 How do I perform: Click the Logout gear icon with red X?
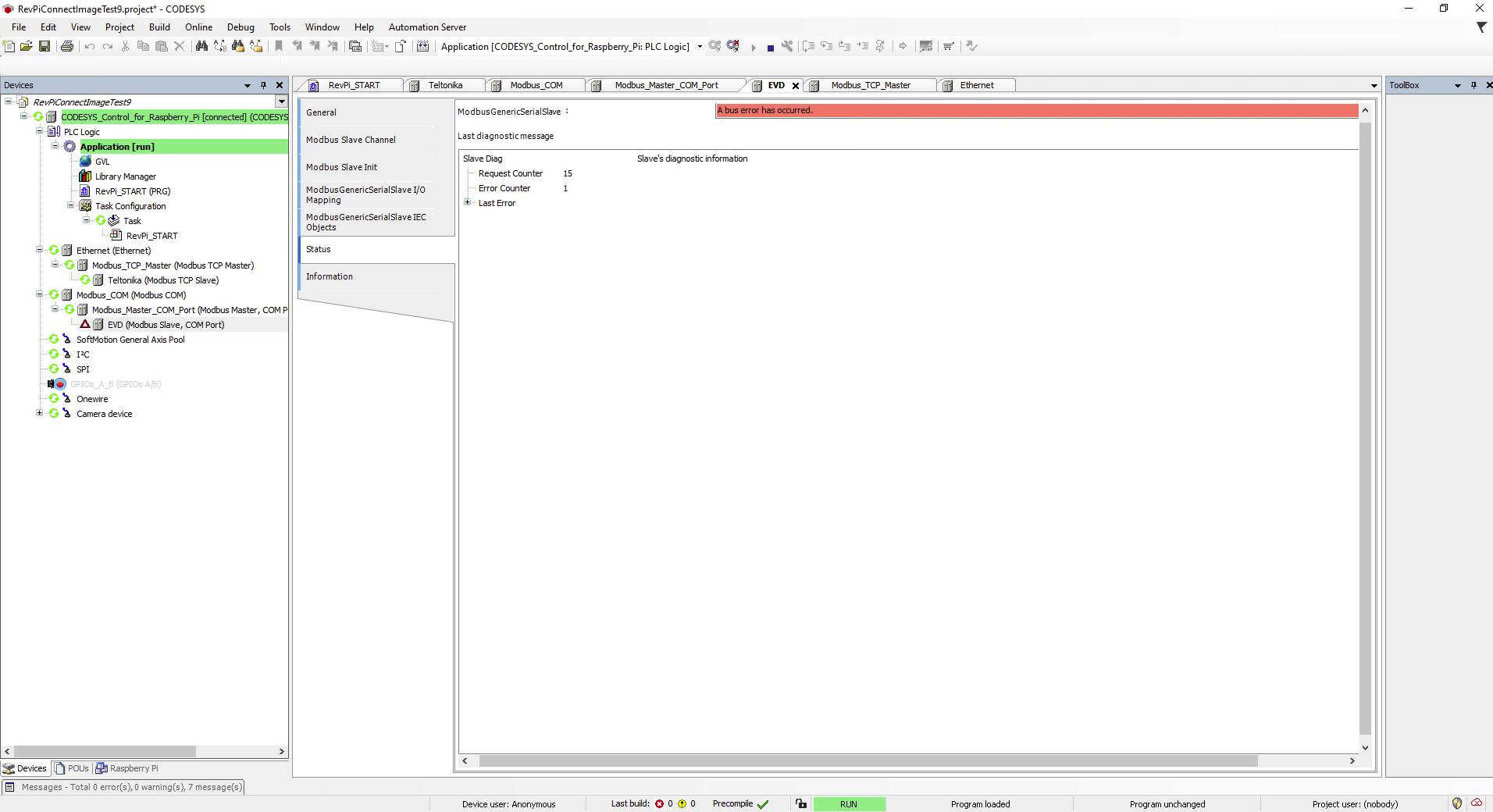pos(732,46)
